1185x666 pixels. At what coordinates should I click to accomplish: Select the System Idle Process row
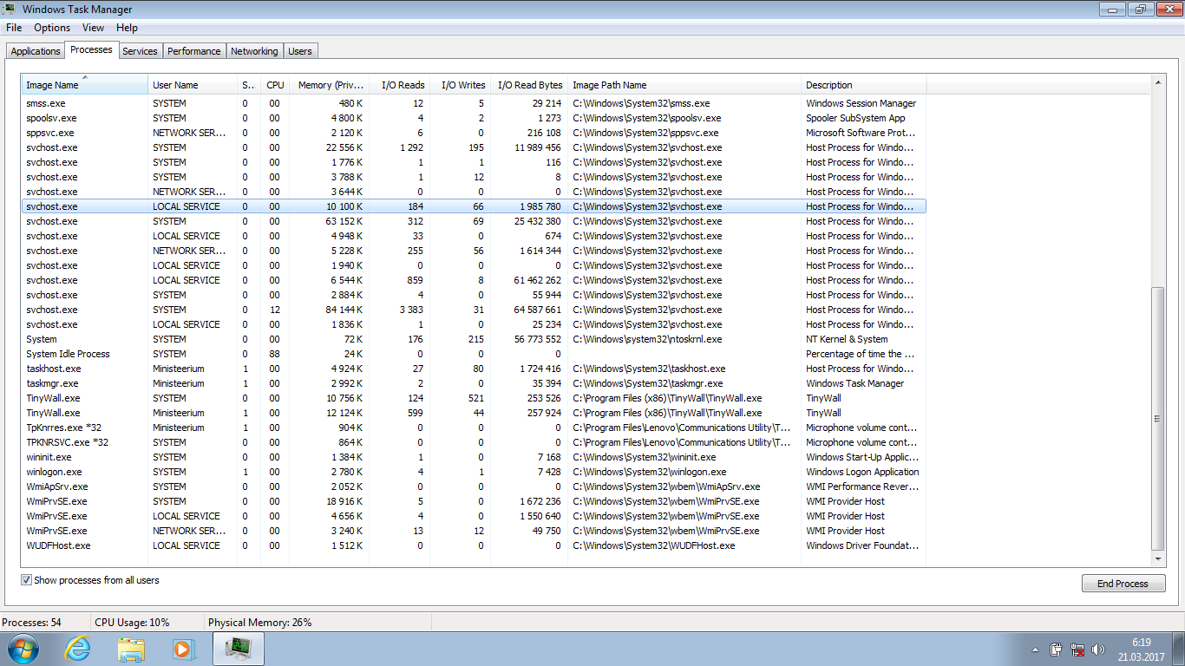(68, 354)
